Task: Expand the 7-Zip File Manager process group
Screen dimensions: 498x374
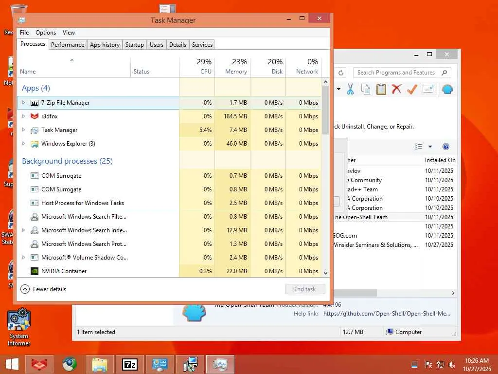Action: (x=23, y=103)
